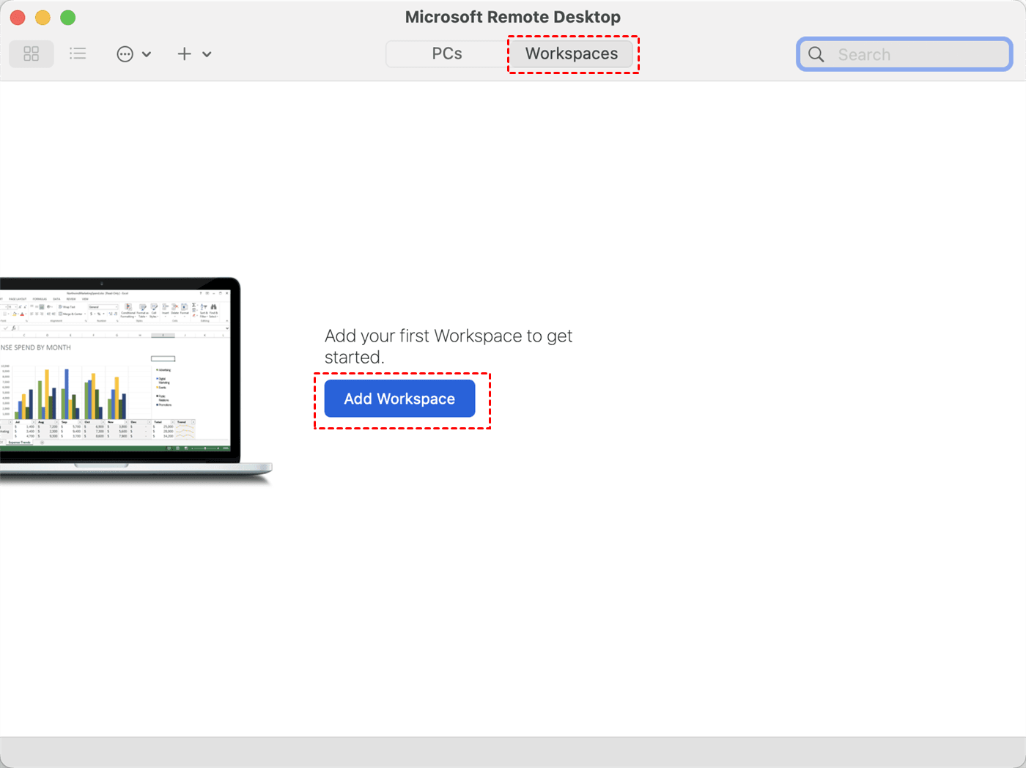Close the window with the red button
Screen dimensions: 1026x768
click(x=18, y=18)
